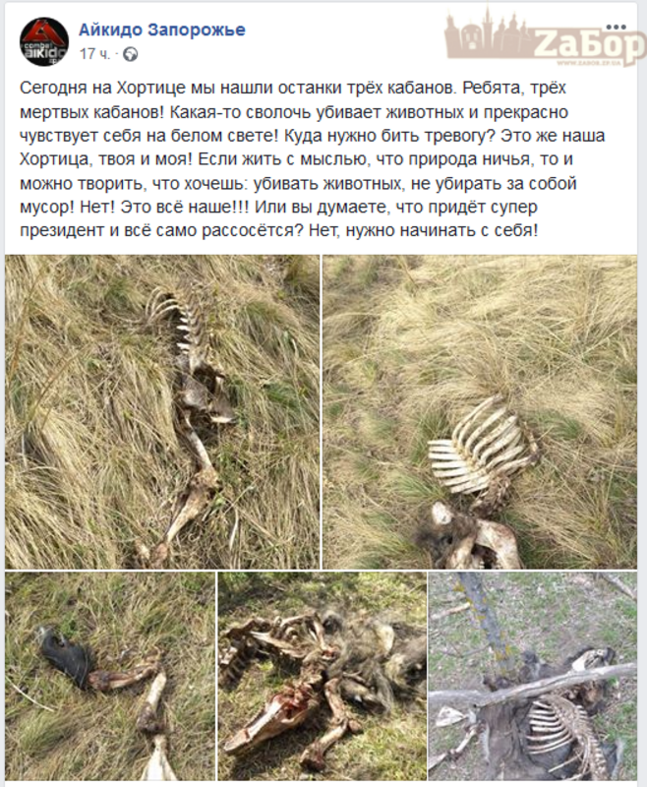This screenshot has height=787, width=647.
Task: Click the globe public privacy icon
Action: [131, 54]
